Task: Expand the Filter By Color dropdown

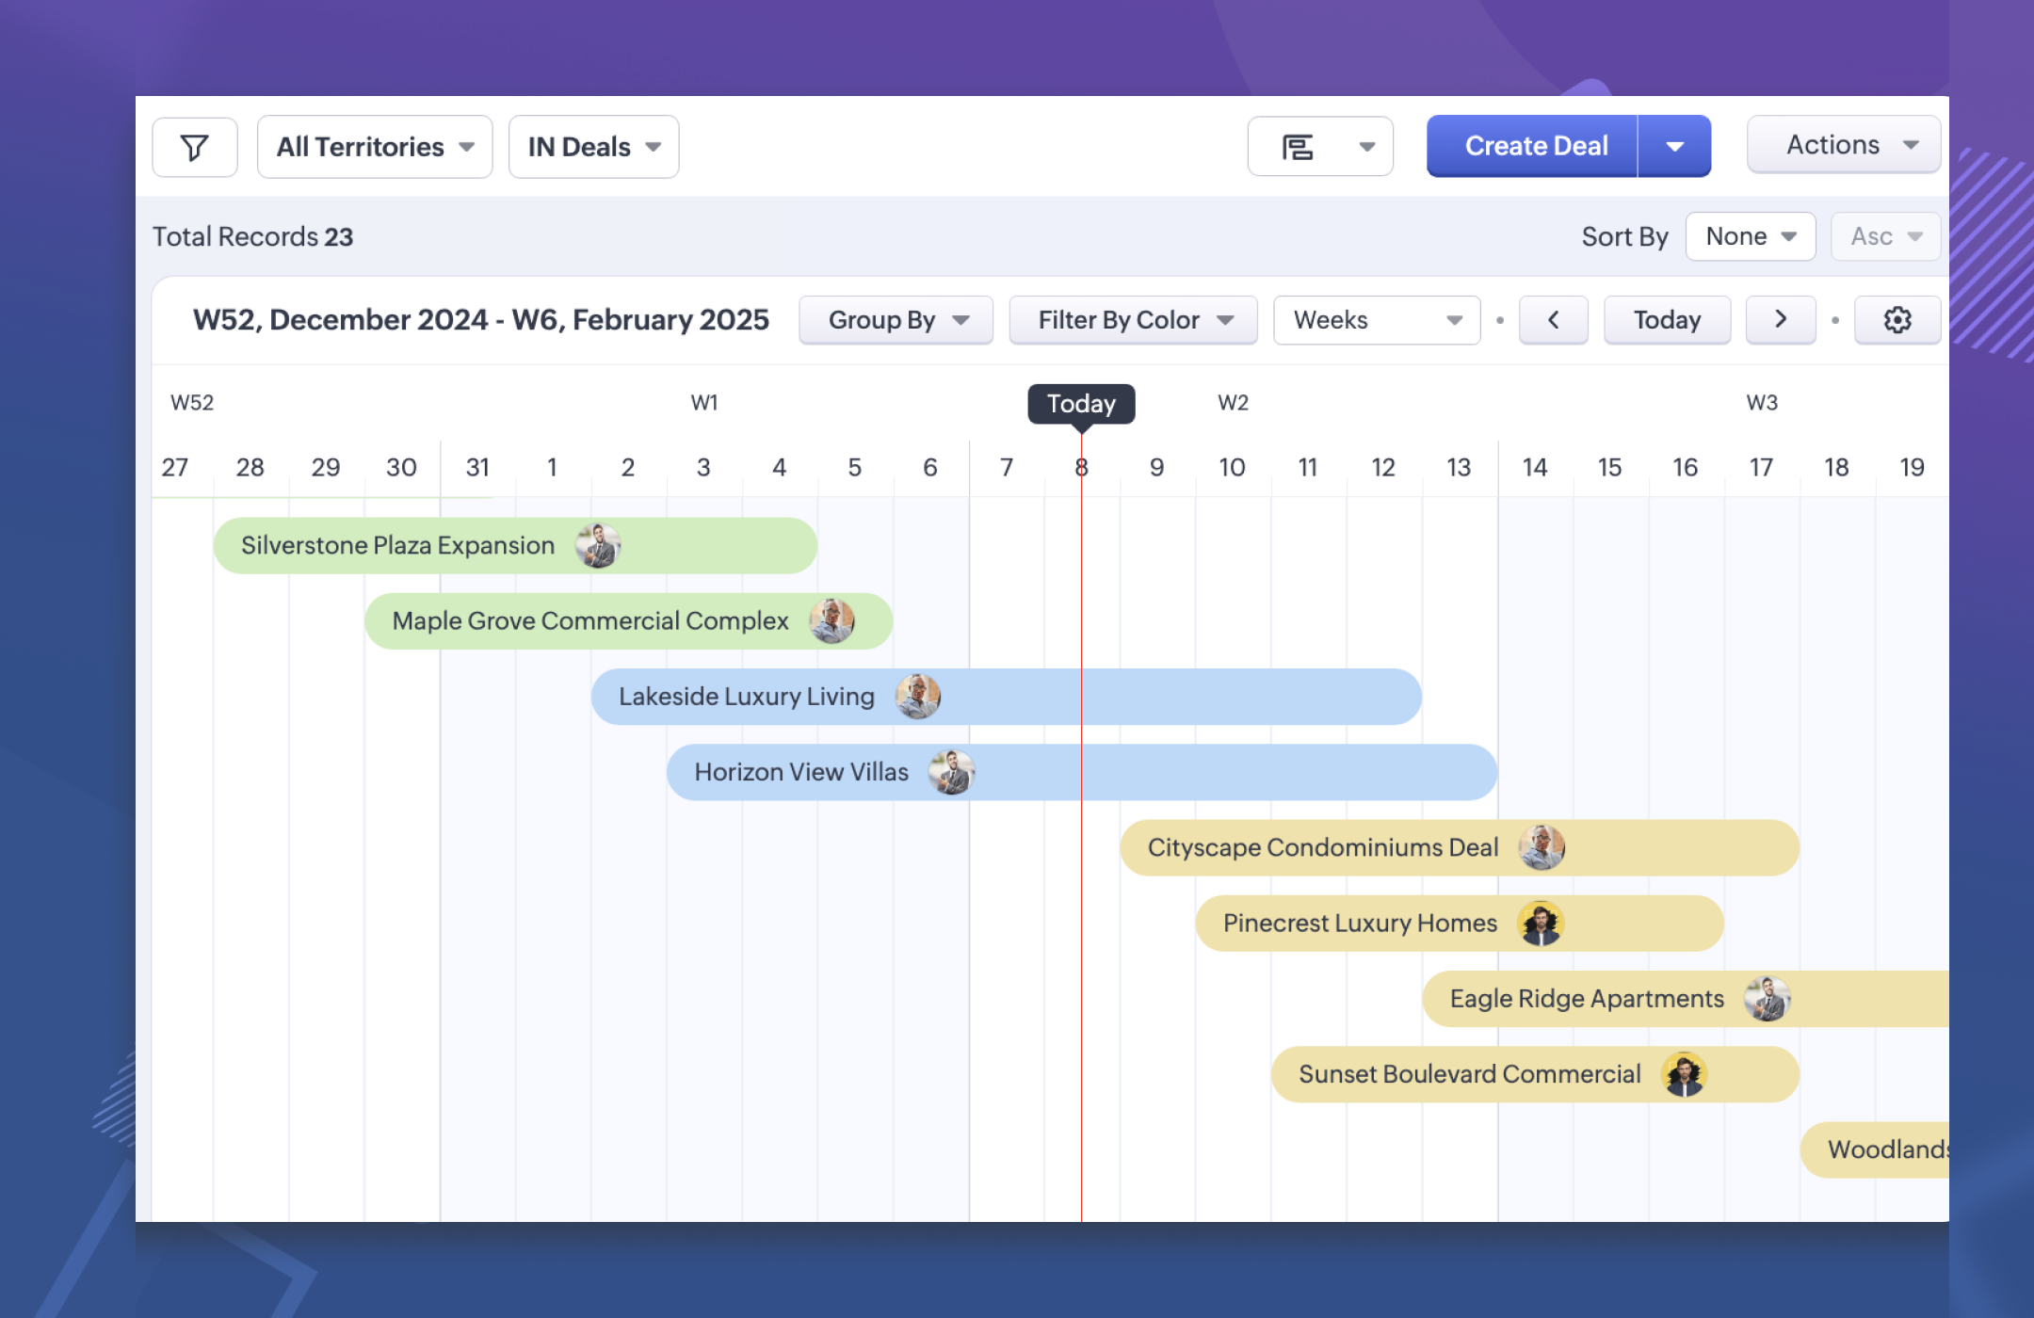Action: 1133,320
